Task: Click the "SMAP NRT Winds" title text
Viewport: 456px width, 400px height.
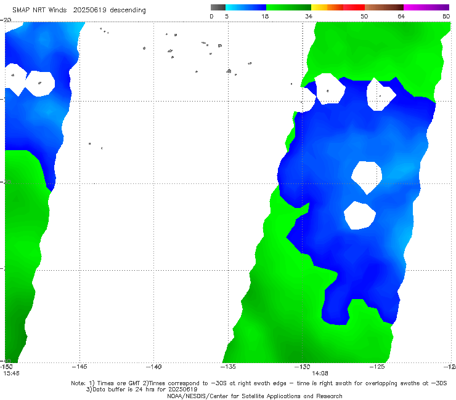Action: coord(39,10)
